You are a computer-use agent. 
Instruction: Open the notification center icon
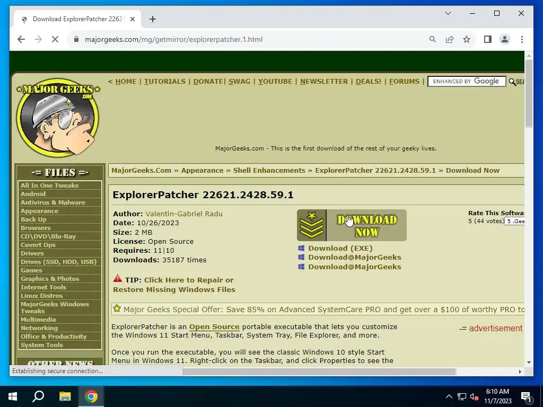527,396
